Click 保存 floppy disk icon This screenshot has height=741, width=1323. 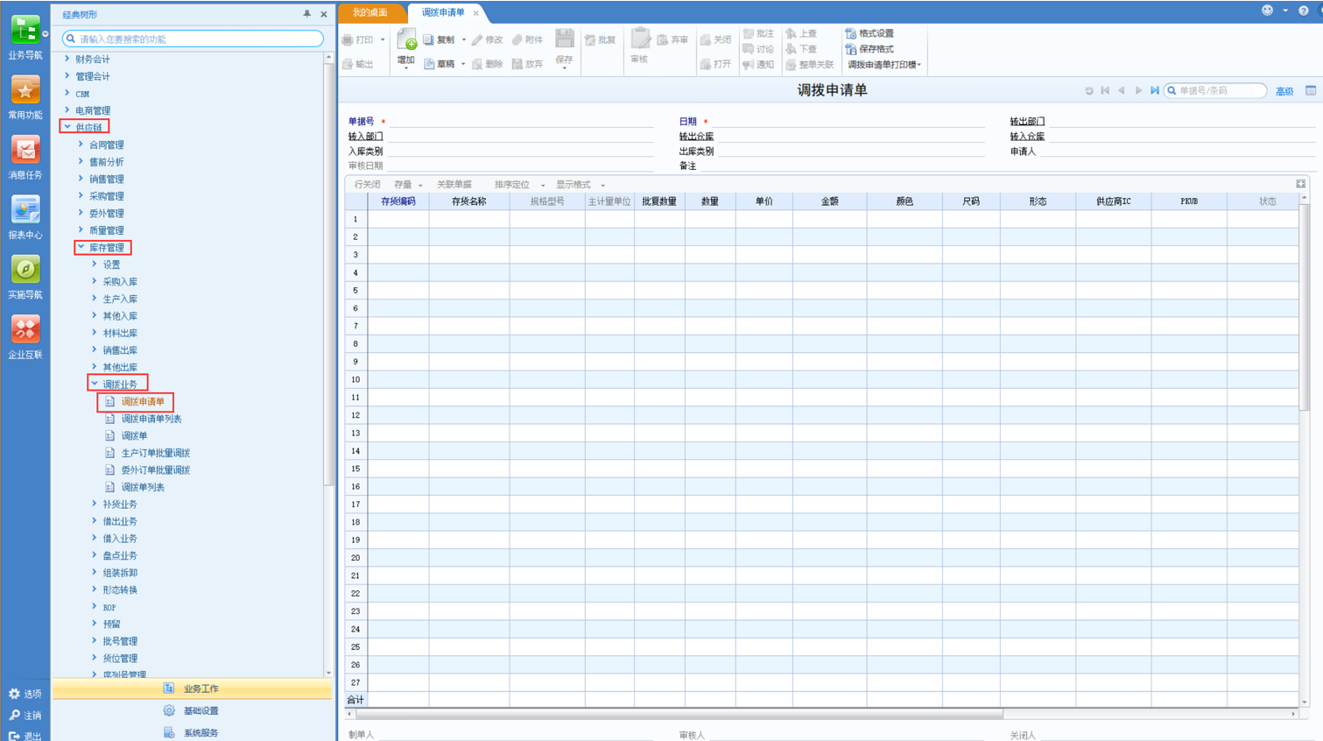(x=565, y=39)
